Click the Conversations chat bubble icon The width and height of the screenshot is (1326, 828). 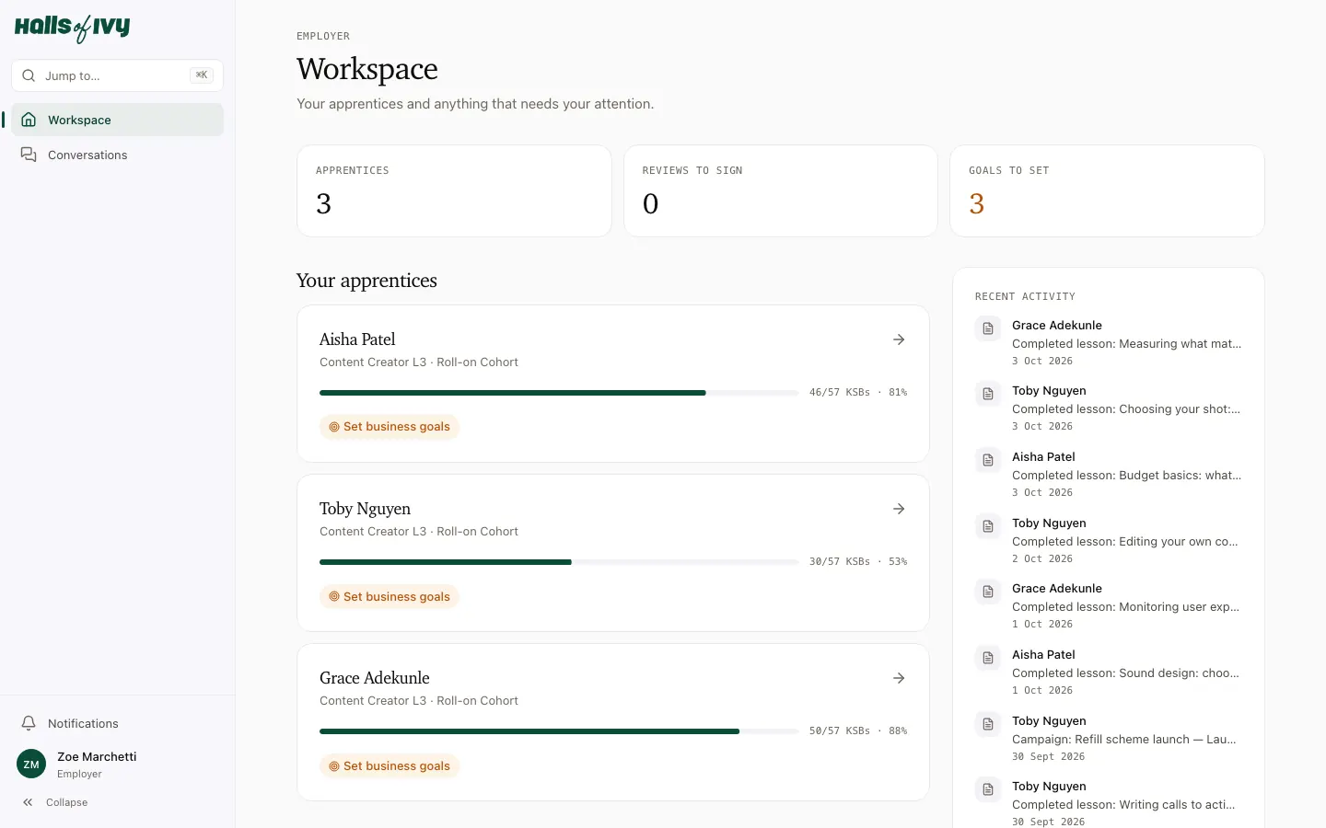tap(29, 155)
